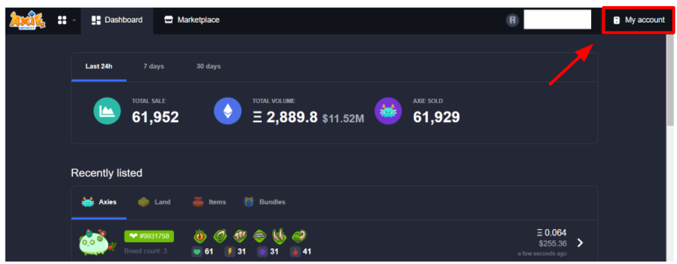
Task: Open My account
Action: [x=639, y=20]
